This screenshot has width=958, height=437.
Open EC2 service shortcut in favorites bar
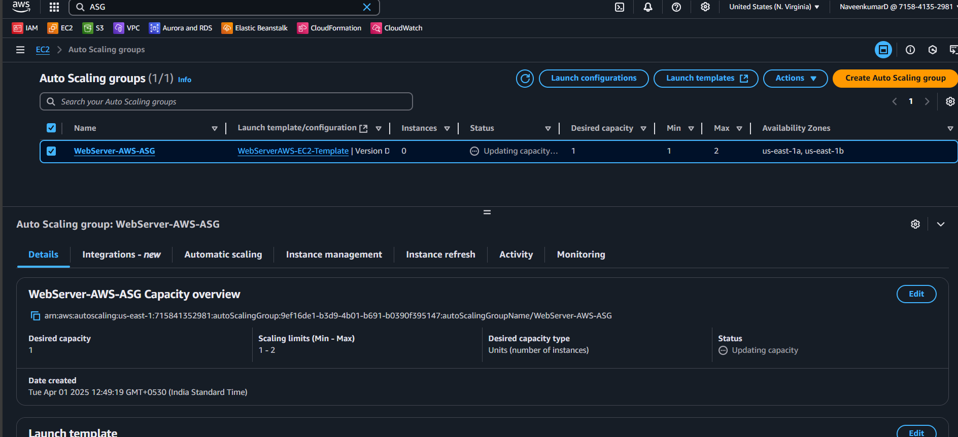[60, 28]
